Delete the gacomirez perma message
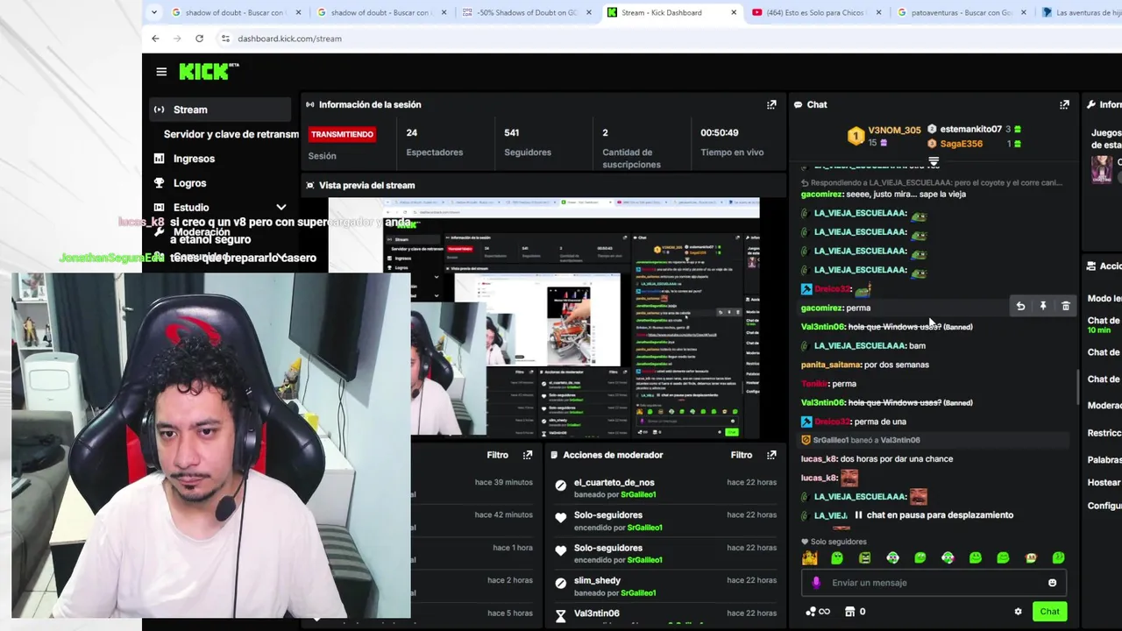The width and height of the screenshot is (1122, 631). tap(1066, 307)
